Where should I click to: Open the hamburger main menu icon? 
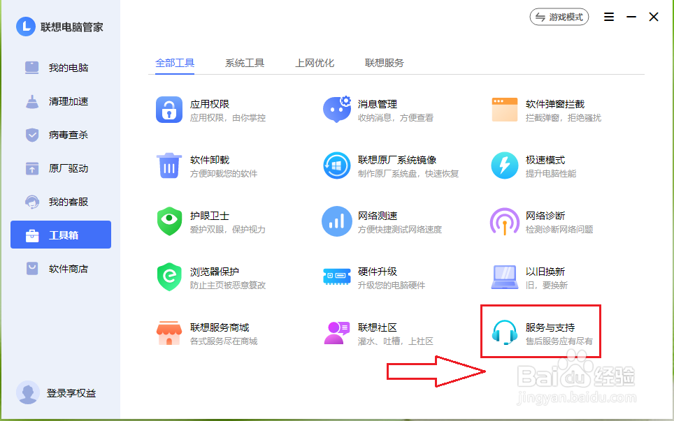tap(609, 17)
